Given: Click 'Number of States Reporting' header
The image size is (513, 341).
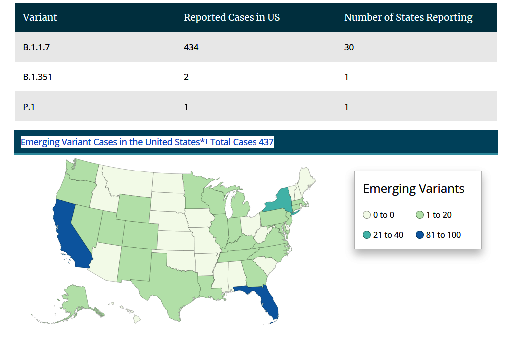Looking at the screenshot, I should coord(408,17).
